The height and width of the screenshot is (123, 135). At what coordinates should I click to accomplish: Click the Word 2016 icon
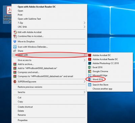[90, 80]
